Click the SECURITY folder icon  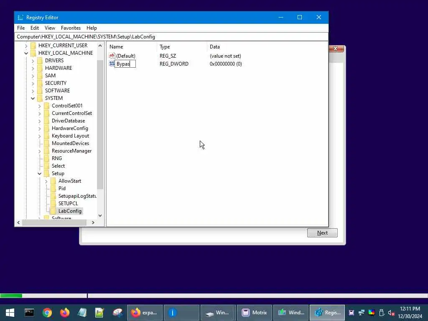pos(40,83)
